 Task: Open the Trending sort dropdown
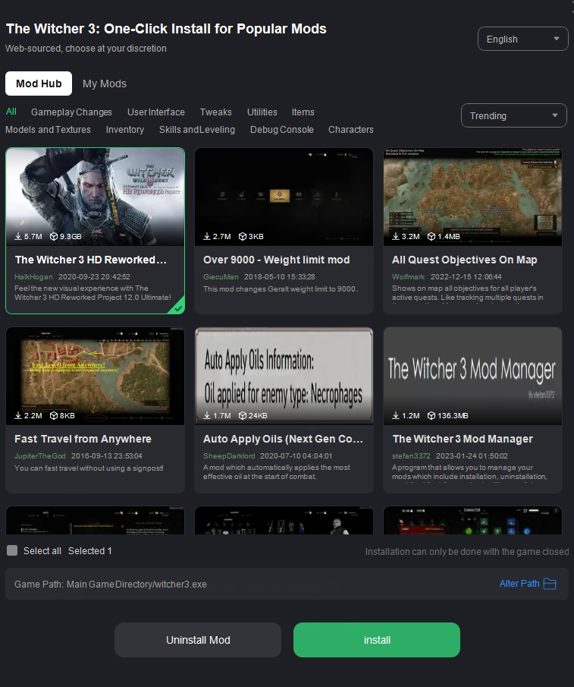click(513, 115)
